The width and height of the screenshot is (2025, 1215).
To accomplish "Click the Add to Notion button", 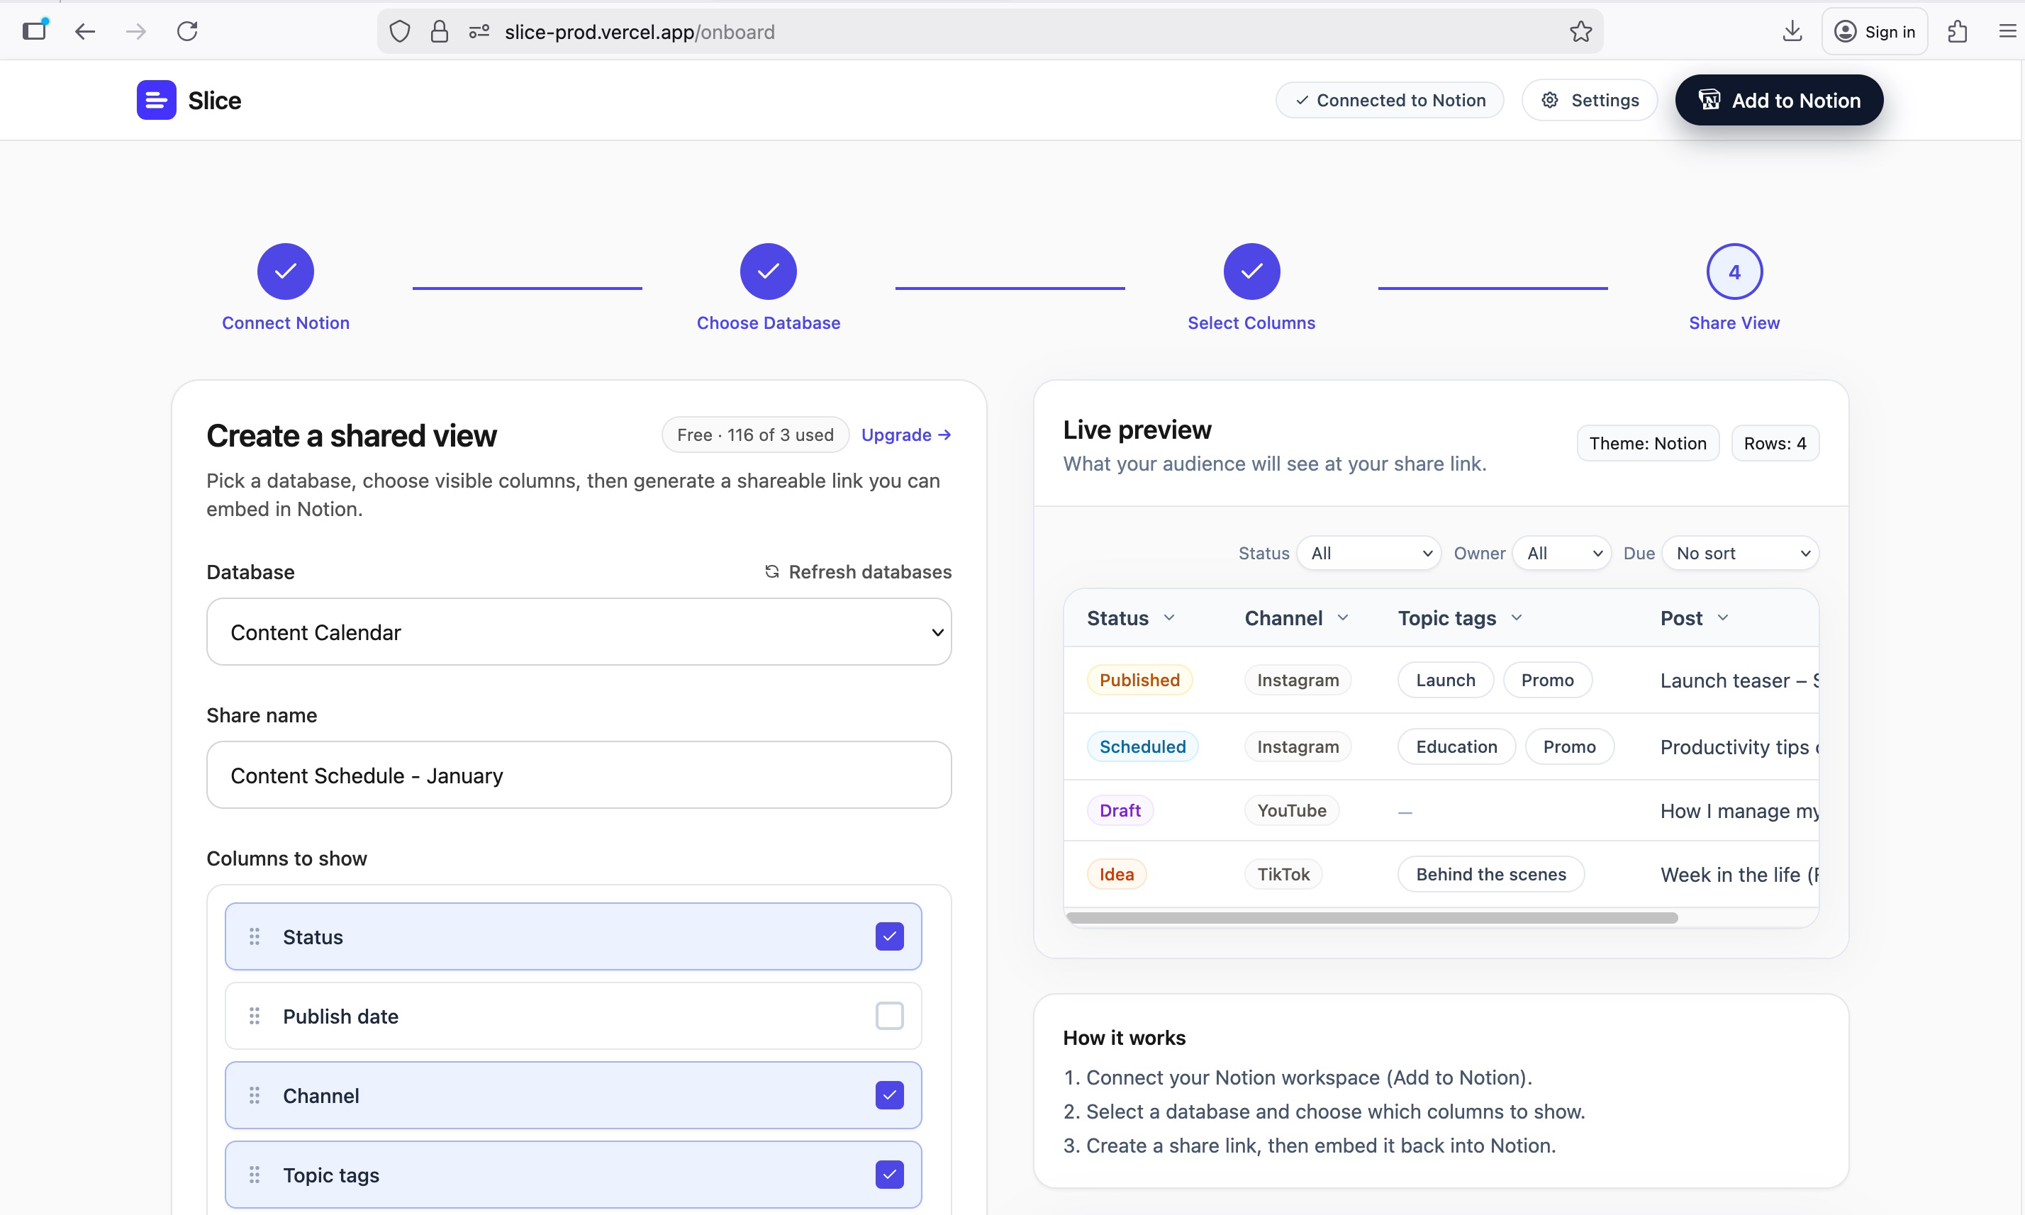I will (x=1778, y=100).
